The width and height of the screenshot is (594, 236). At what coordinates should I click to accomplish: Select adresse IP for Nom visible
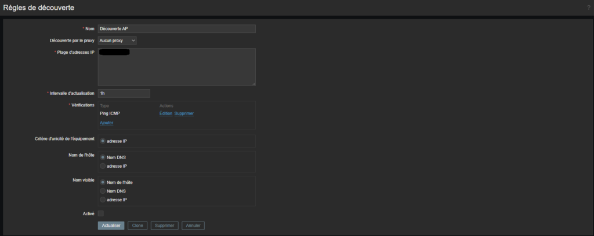click(103, 200)
